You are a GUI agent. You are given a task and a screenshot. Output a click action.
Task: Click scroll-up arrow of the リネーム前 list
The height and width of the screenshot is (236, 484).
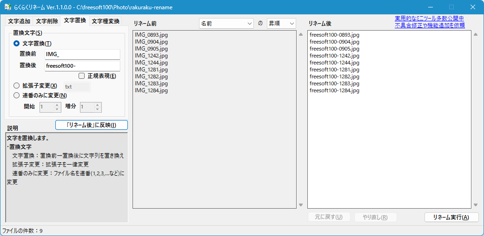point(301,34)
